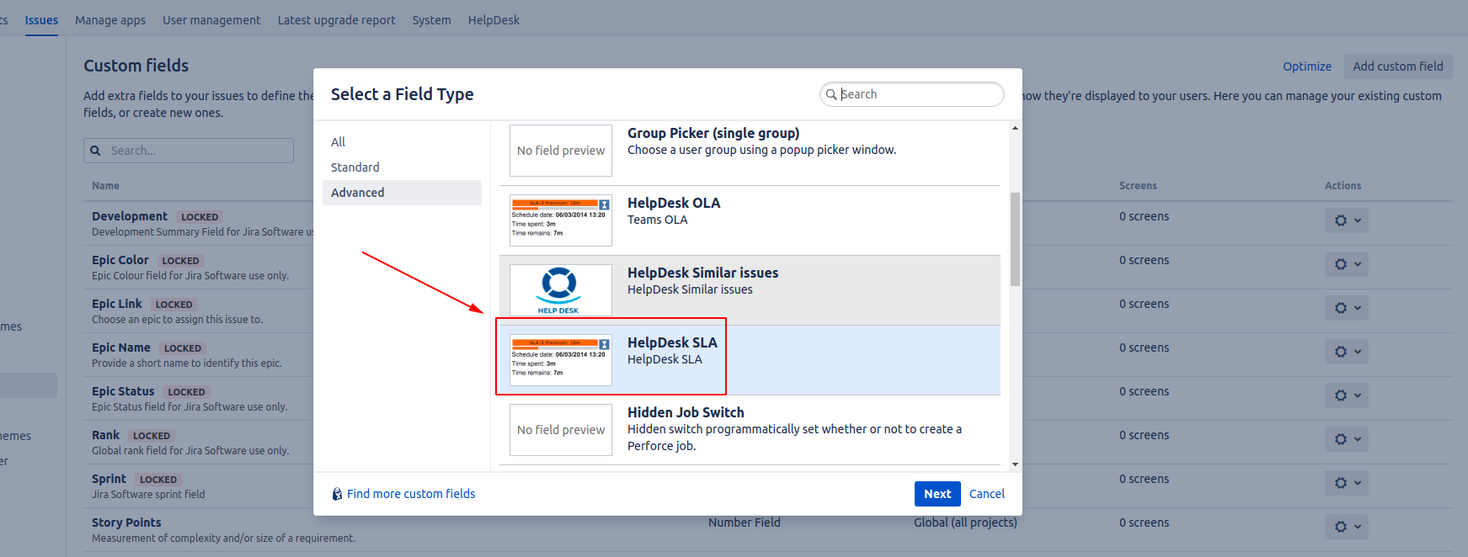The width and height of the screenshot is (1468, 557).
Task: Click the Sprint custom field name
Action: click(109, 479)
